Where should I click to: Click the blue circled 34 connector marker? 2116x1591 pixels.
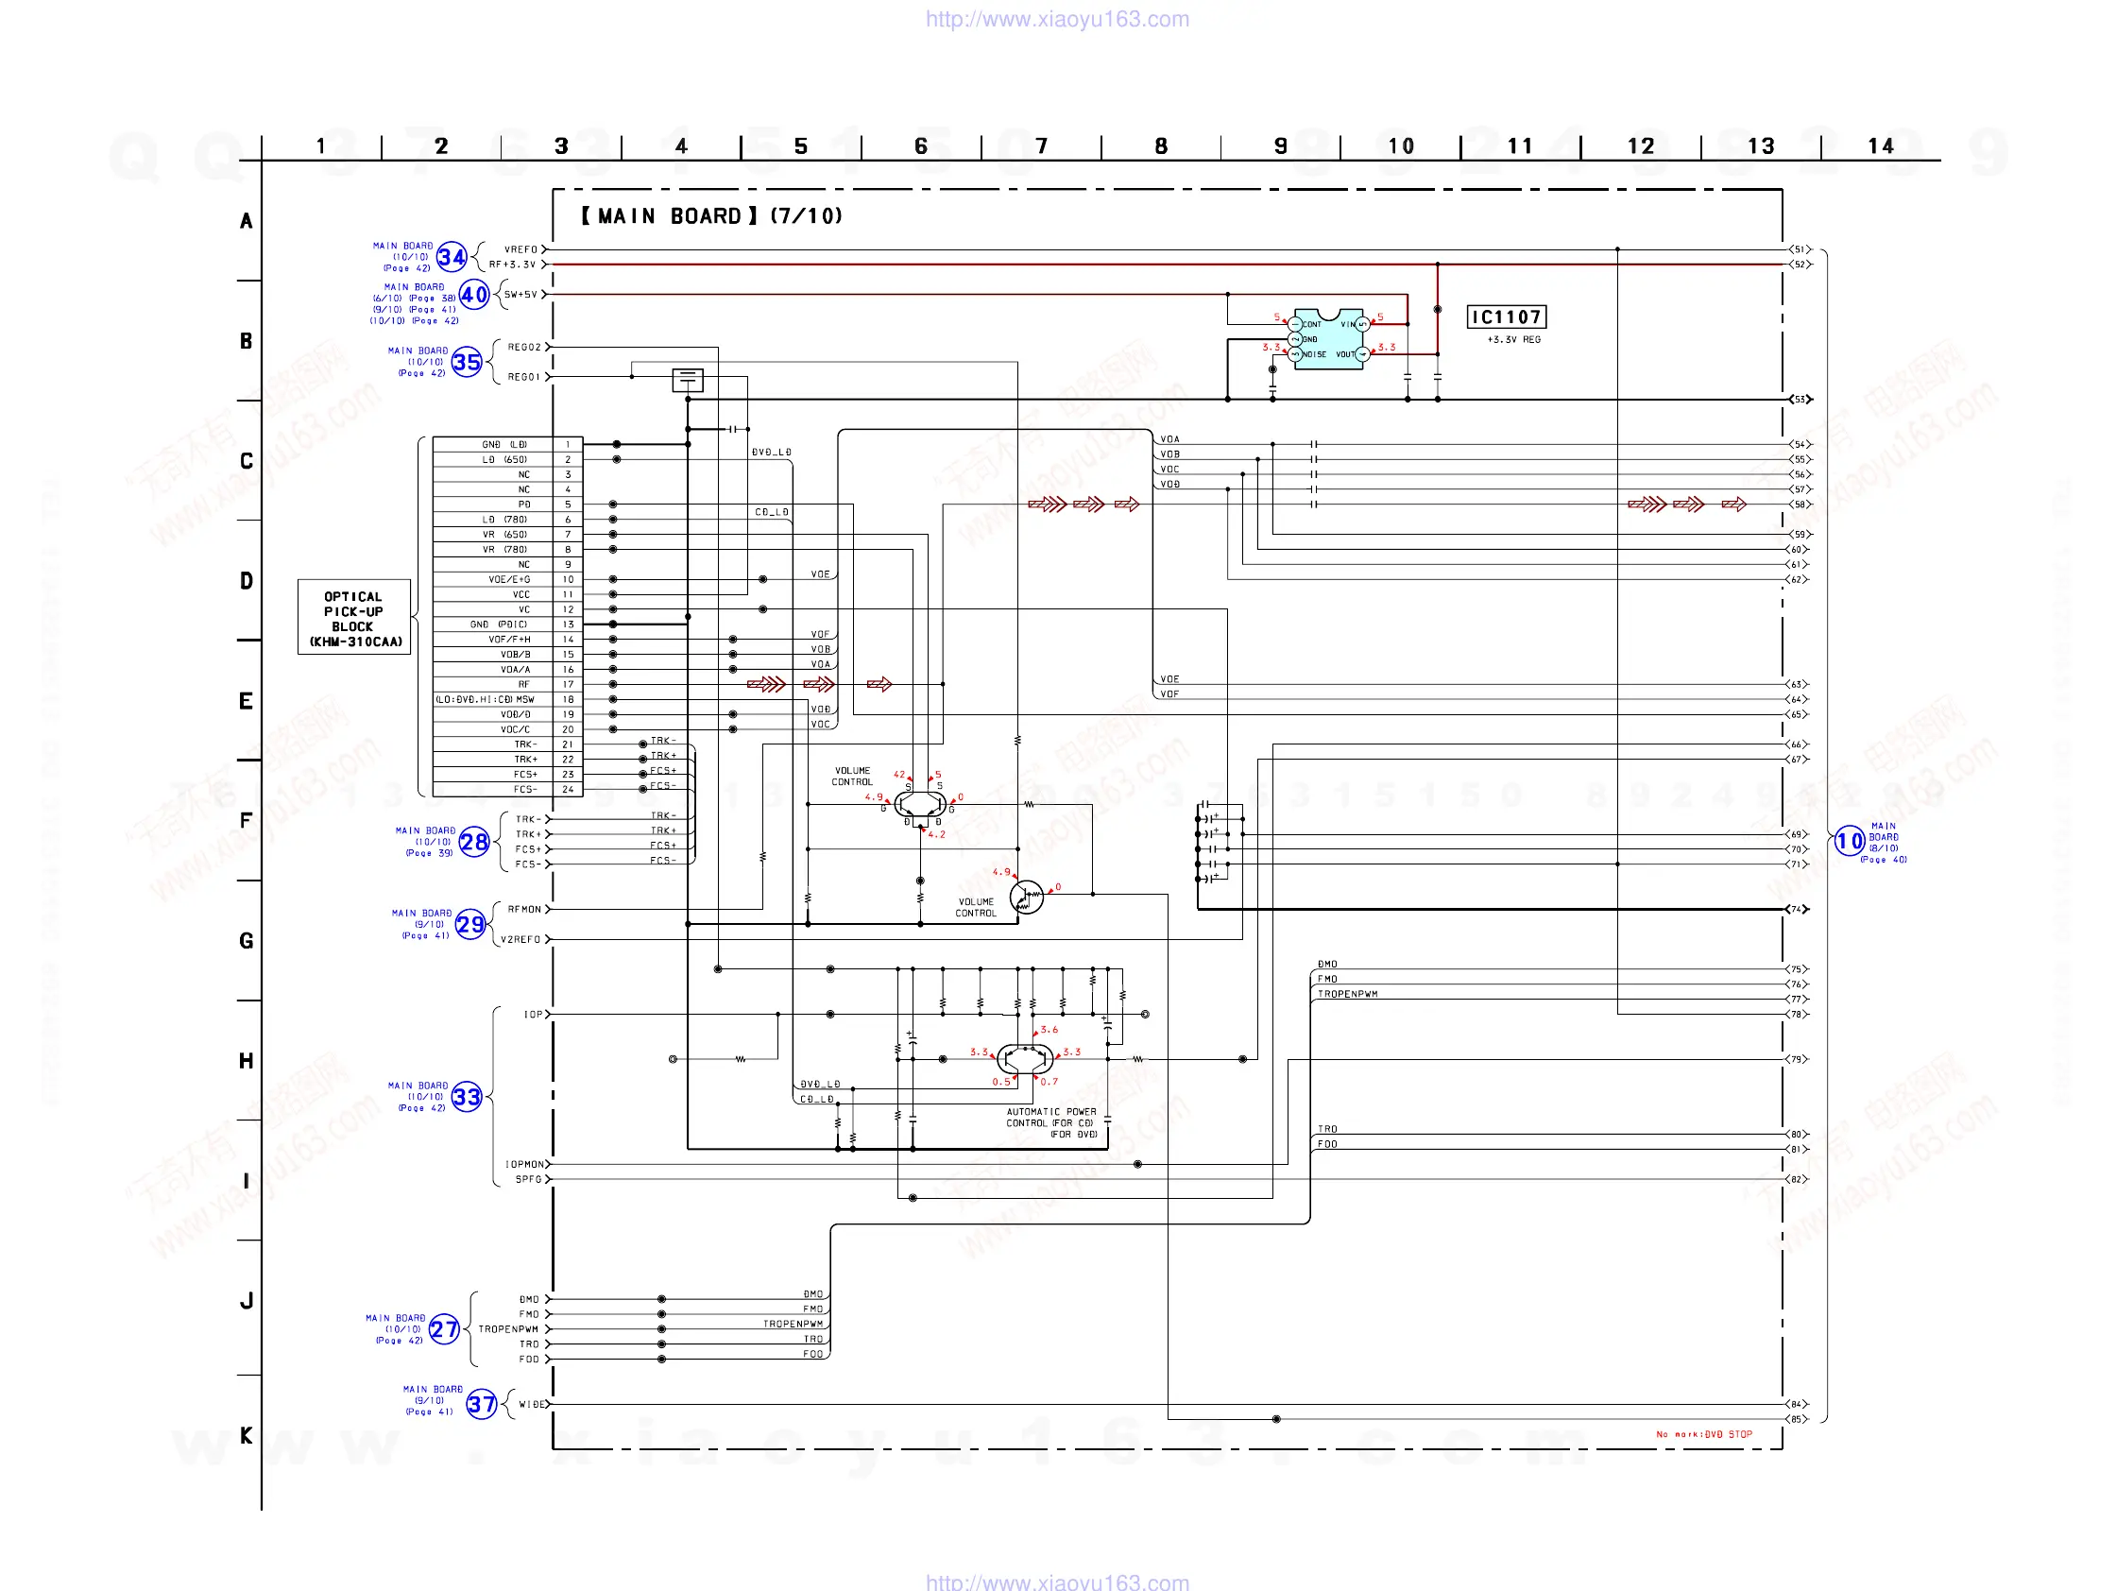(452, 257)
